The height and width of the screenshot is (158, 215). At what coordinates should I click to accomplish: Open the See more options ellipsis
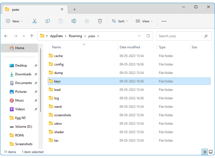pos(164,21)
